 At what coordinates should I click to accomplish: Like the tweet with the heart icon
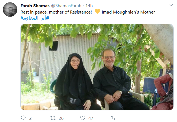click(x=83, y=118)
